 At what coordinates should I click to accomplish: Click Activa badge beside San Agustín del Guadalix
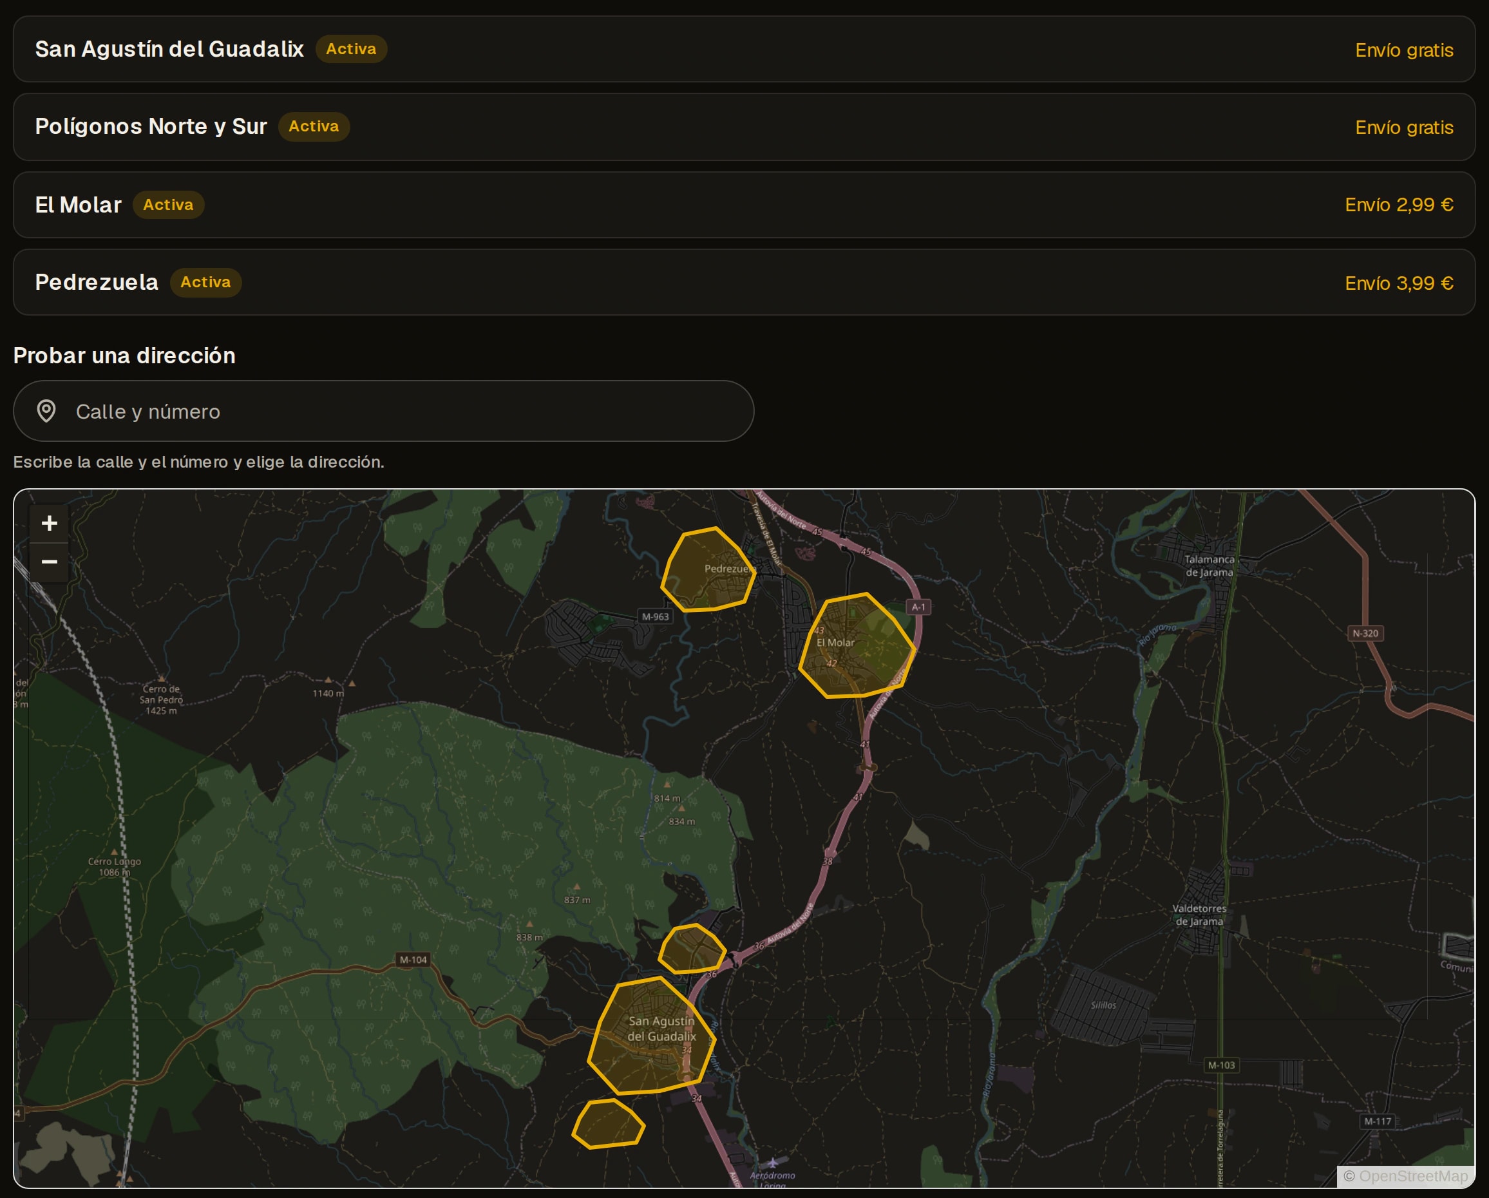click(x=352, y=49)
